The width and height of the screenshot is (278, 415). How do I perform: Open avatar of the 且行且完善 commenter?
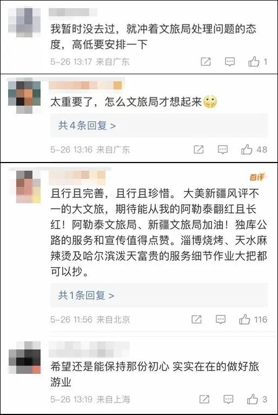28,186
